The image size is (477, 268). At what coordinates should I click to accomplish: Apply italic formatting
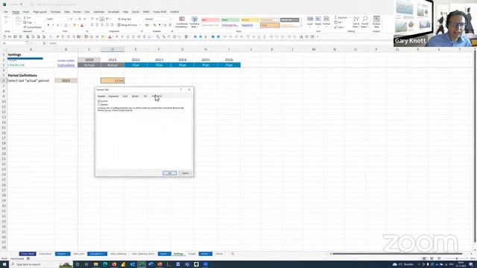pyautogui.click(x=53, y=25)
